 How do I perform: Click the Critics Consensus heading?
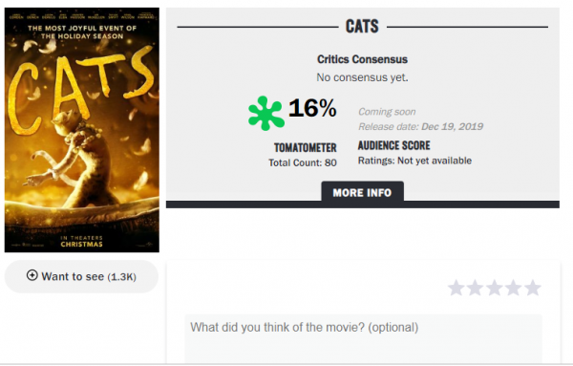(x=362, y=59)
